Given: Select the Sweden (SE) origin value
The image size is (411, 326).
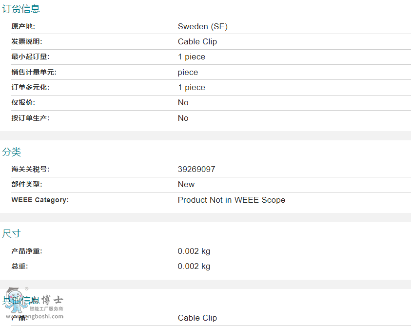Looking at the screenshot, I should (x=203, y=26).
